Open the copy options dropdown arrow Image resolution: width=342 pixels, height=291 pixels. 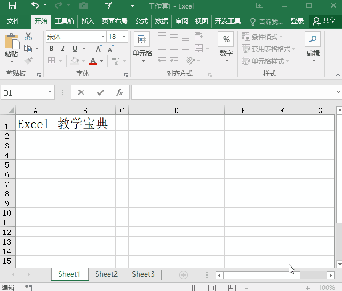click(x=37, y=49)
